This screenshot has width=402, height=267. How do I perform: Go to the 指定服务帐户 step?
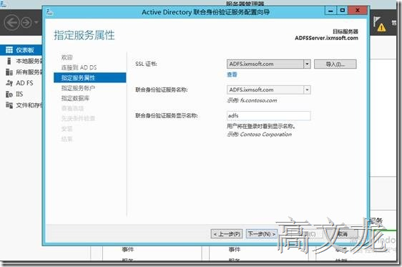(x=78, y=88)
